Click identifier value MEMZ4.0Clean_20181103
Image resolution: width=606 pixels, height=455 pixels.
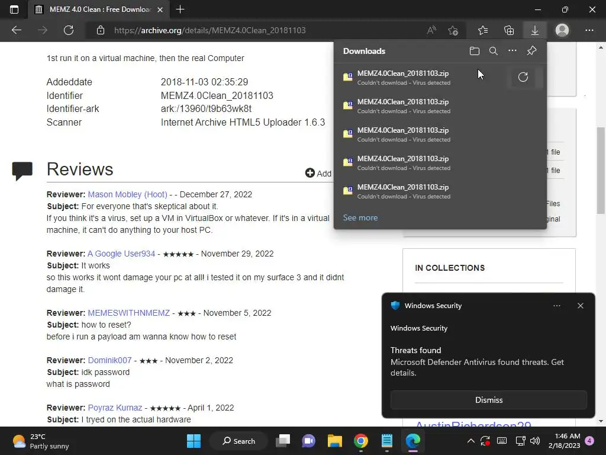[x=217, y=95]
